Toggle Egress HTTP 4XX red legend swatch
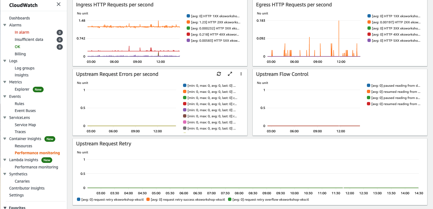 pyautogui.click(x=369, y=34)
